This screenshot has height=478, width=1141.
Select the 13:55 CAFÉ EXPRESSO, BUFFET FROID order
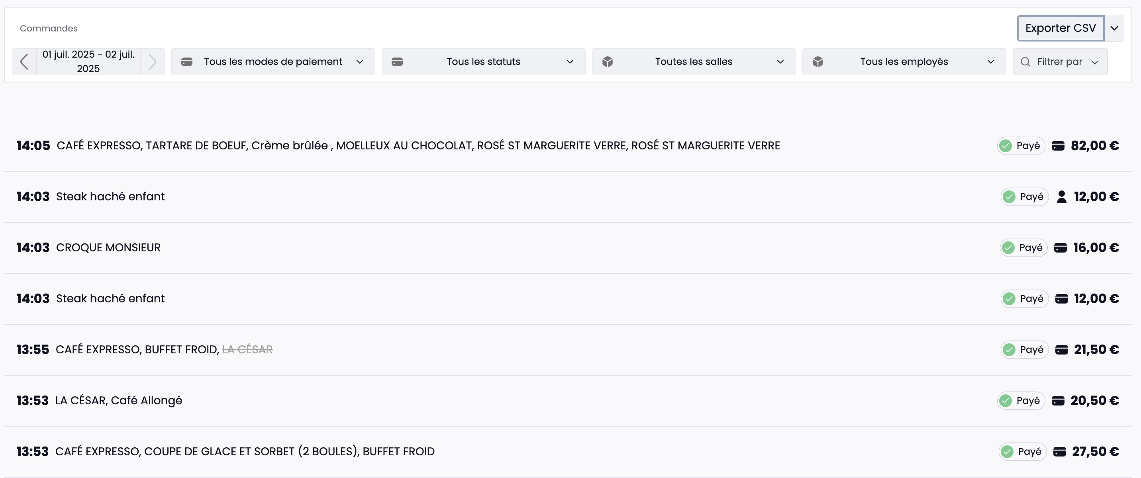coord(137,349)
